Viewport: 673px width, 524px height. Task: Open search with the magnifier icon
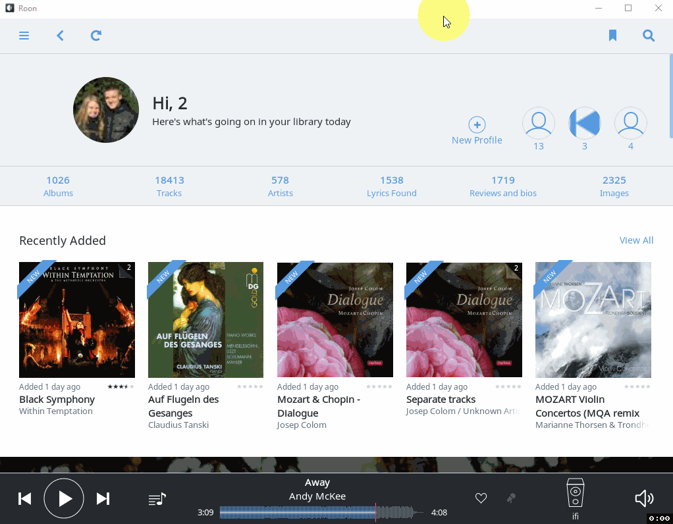pos(649,36)
